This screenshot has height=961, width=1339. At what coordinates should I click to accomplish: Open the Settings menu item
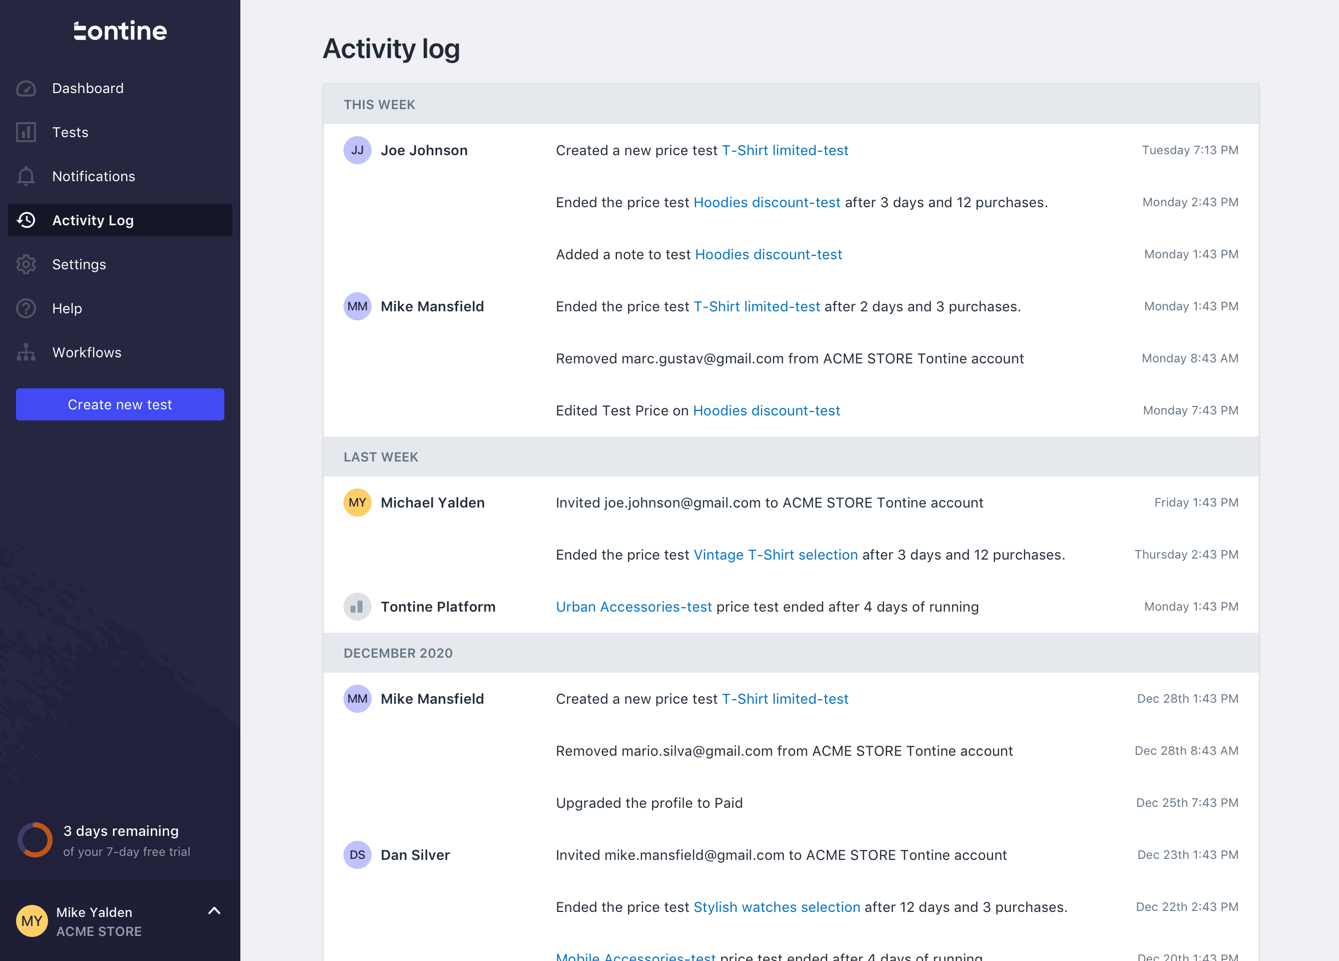pos(79,264)
